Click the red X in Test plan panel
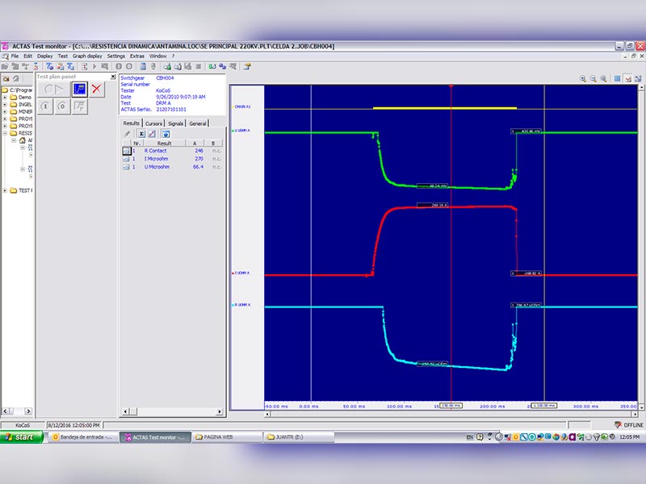Image resolution: width=646 pixels, height=484 pixels. [97, 89]
